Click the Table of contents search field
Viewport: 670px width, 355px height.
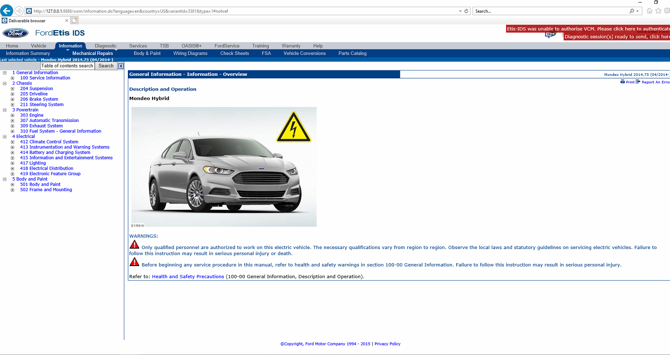(67, 66)
